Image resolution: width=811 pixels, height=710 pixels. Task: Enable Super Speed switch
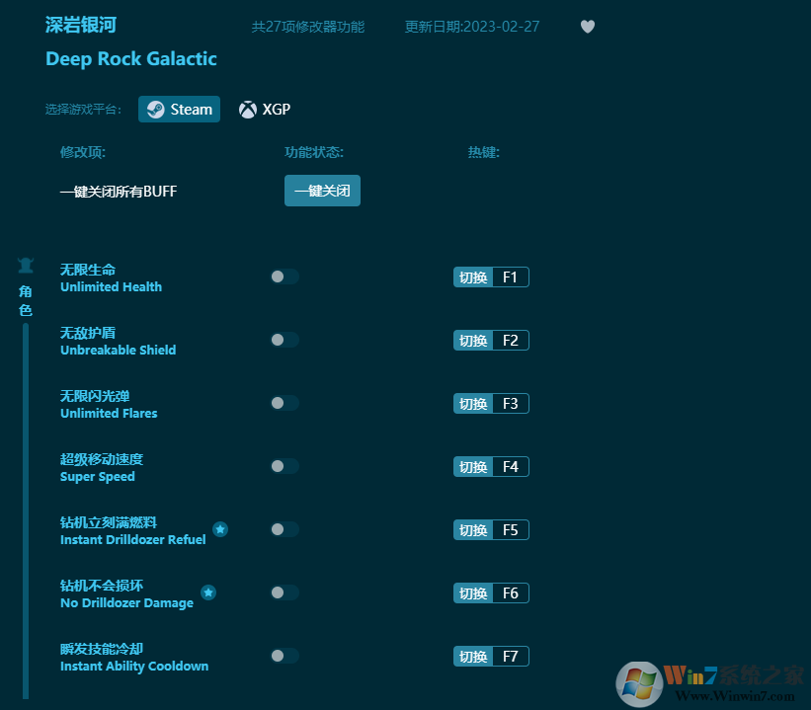[x=284, y=466]
